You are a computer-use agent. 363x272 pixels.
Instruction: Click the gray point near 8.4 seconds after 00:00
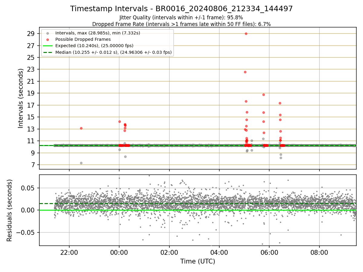pos(125,157)
